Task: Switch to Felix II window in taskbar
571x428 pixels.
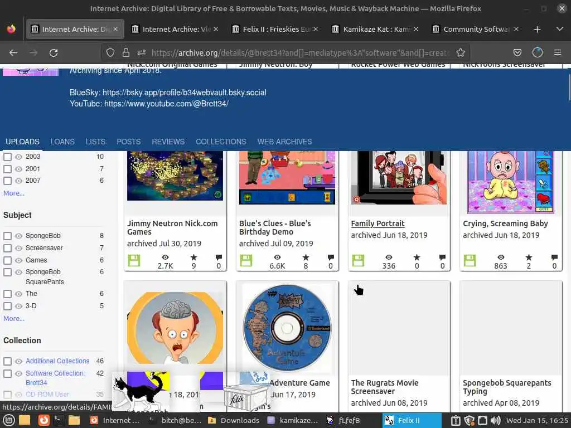Action: click(412, 420)
